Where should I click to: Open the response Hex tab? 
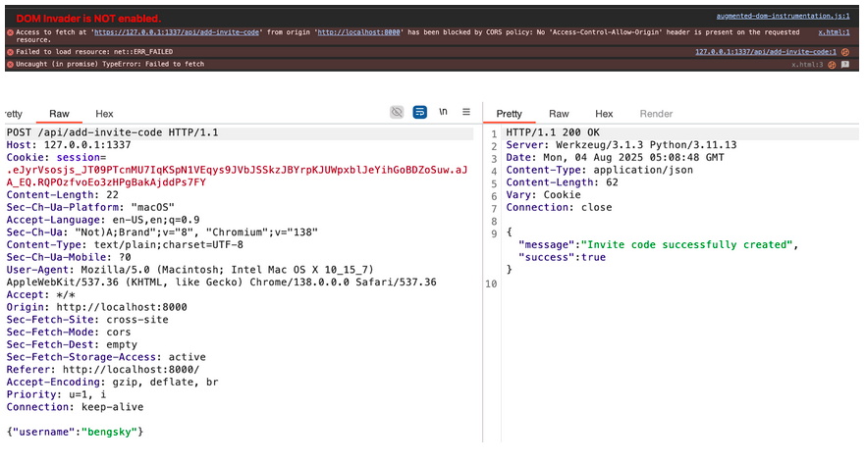coord(604,114)
